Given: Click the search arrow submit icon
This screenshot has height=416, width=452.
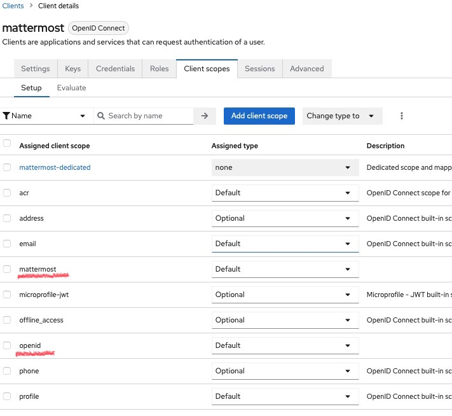Looking at the screenshot, I should coord(204,116).
